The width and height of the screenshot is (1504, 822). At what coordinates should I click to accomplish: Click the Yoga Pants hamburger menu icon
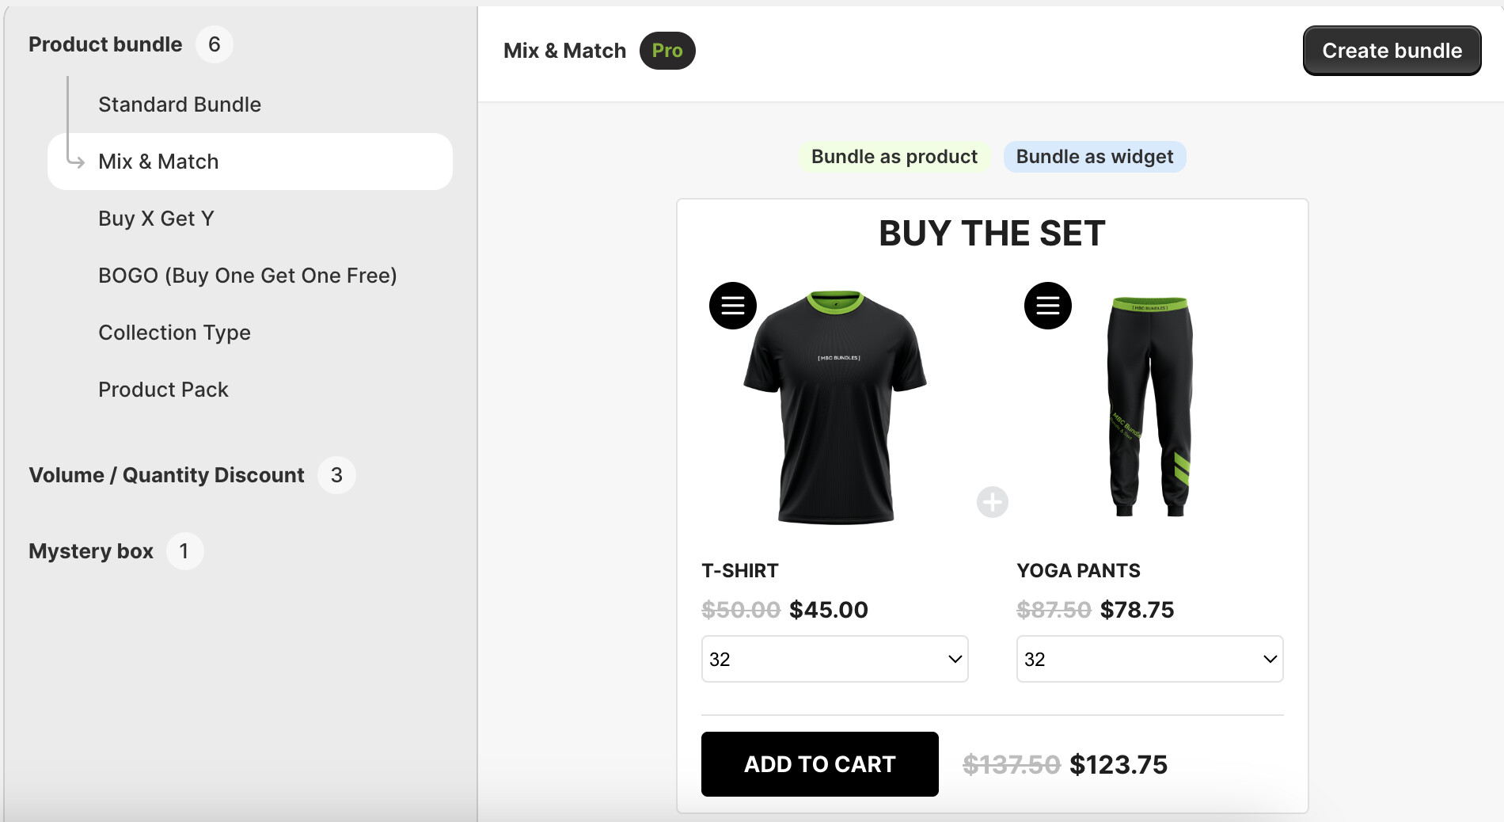pyautogui.click(x=1047, y=306)
